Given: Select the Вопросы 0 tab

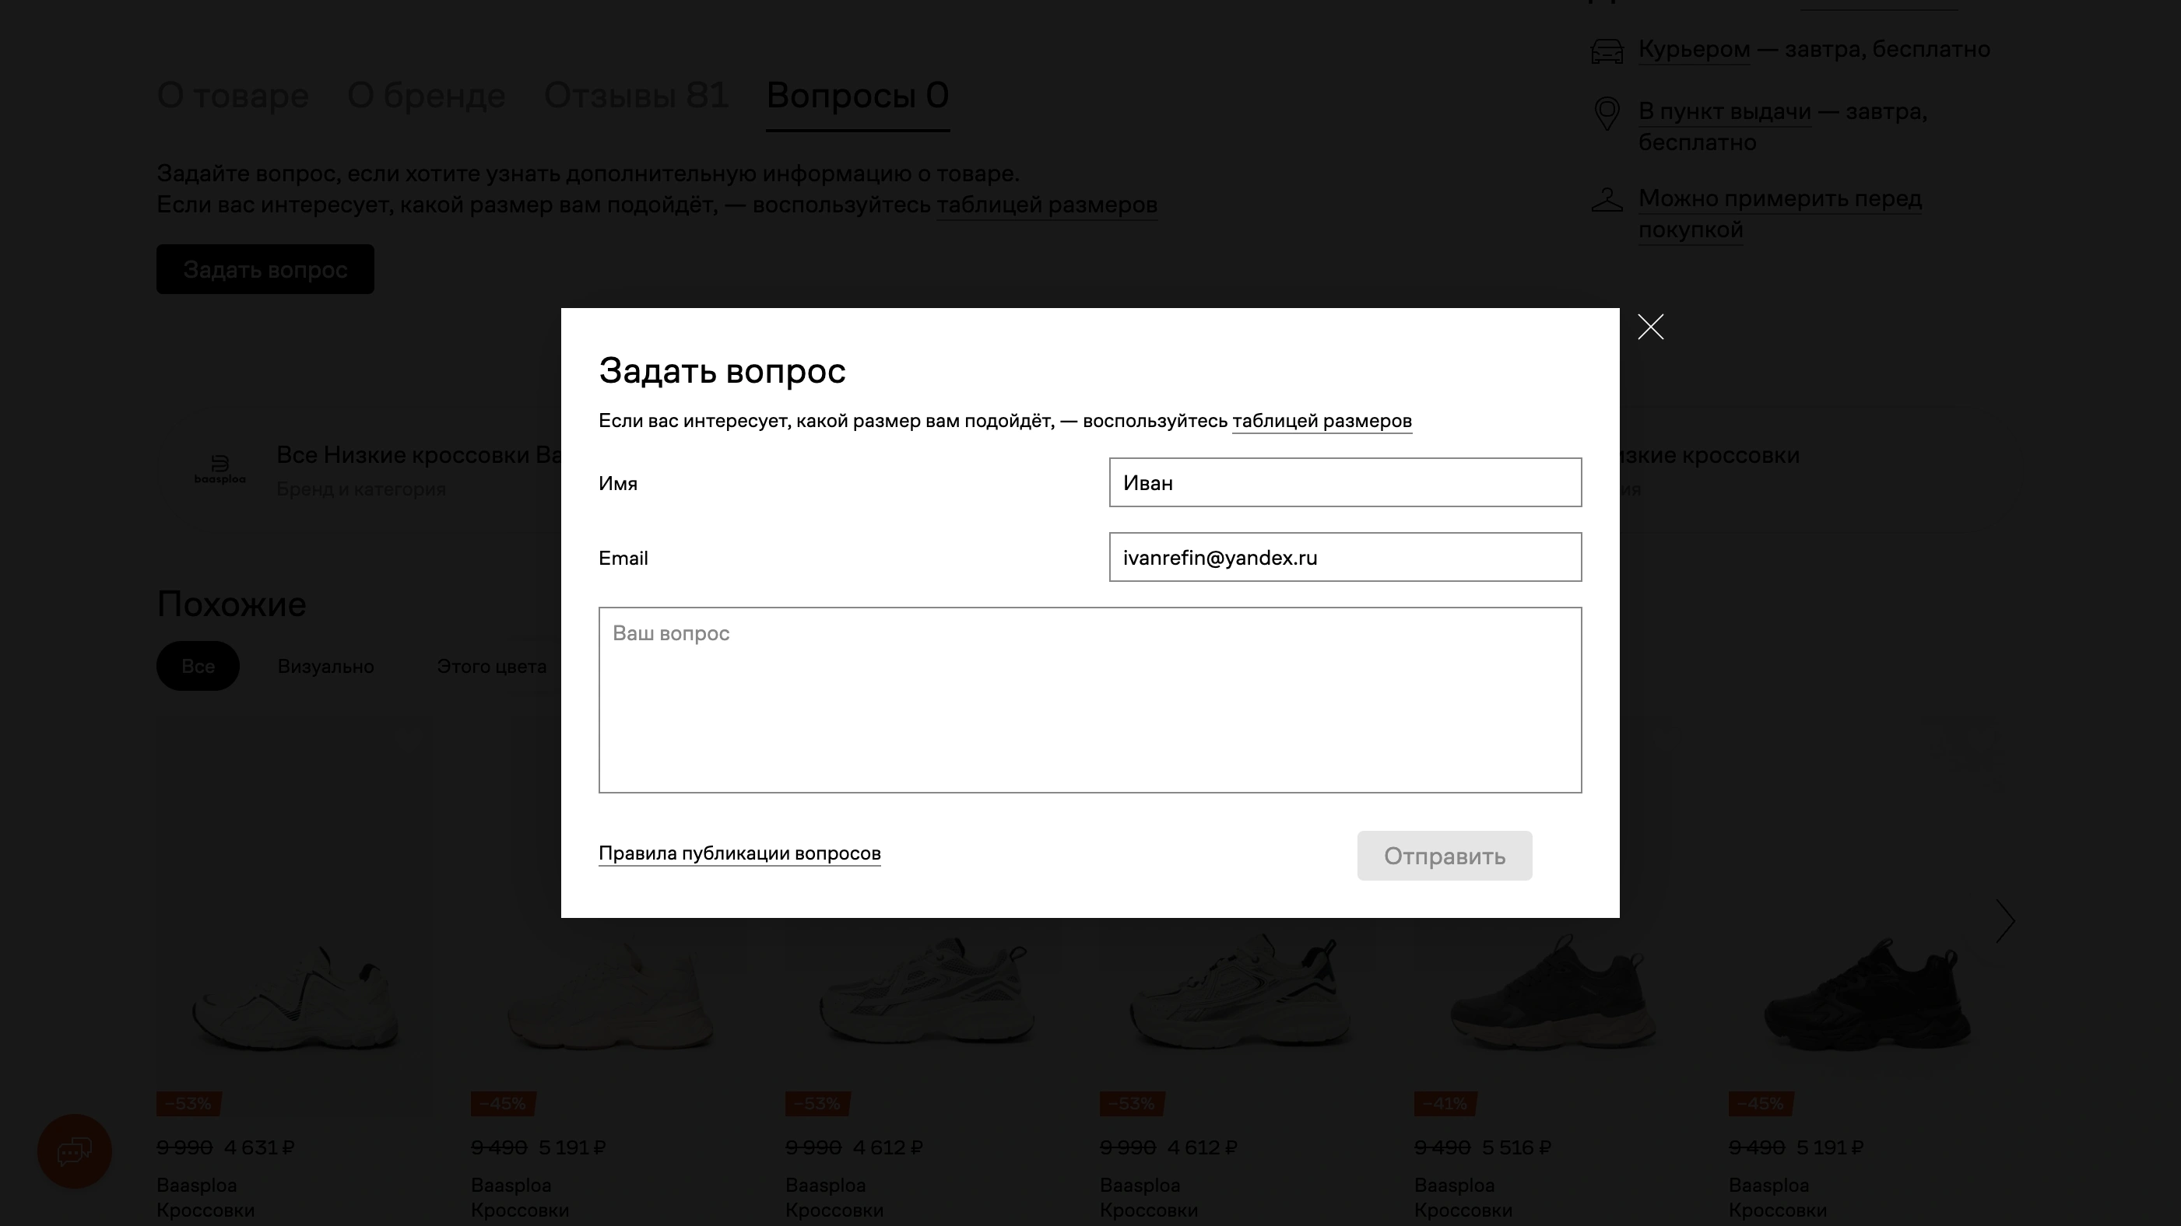Looking at the screenshot, I should click(x=858, y=96).
